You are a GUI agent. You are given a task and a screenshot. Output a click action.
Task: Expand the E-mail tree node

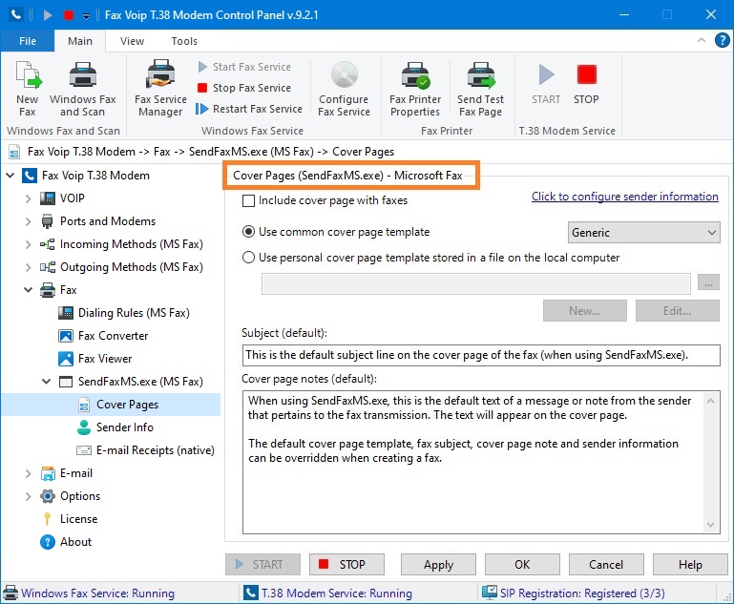28,473
